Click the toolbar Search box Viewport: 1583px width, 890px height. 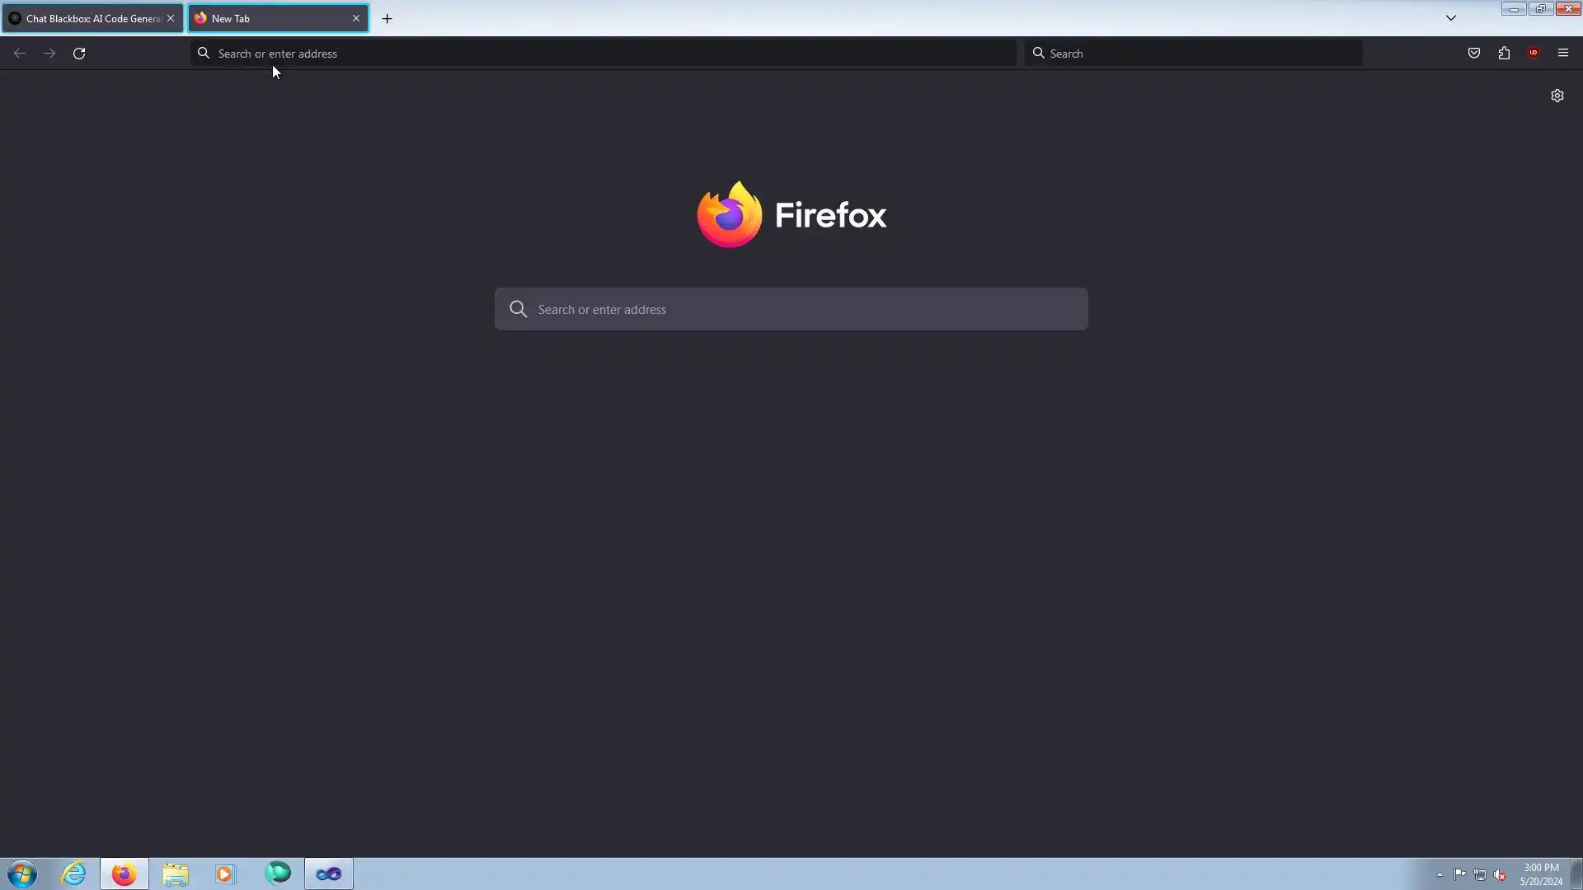coord(1195,54)
